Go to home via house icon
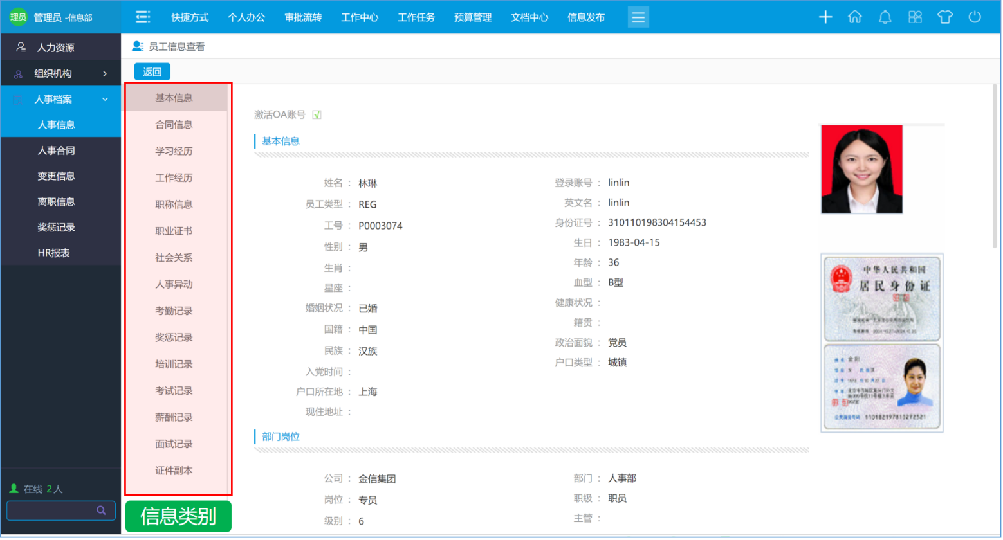 tap(854, 17)
